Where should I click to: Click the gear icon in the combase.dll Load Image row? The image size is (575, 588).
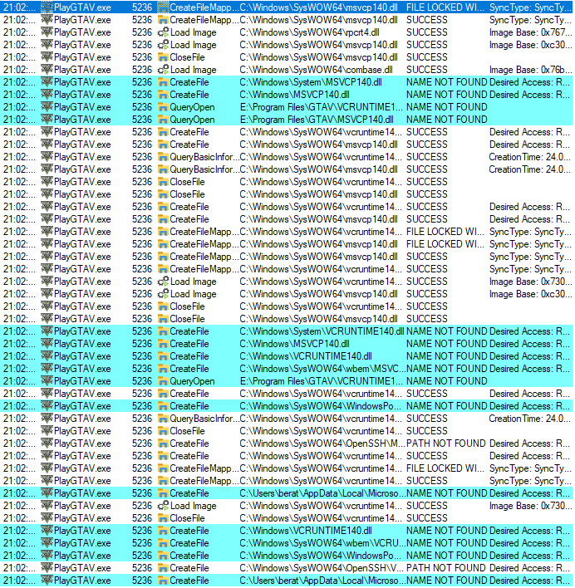[163, 70]
